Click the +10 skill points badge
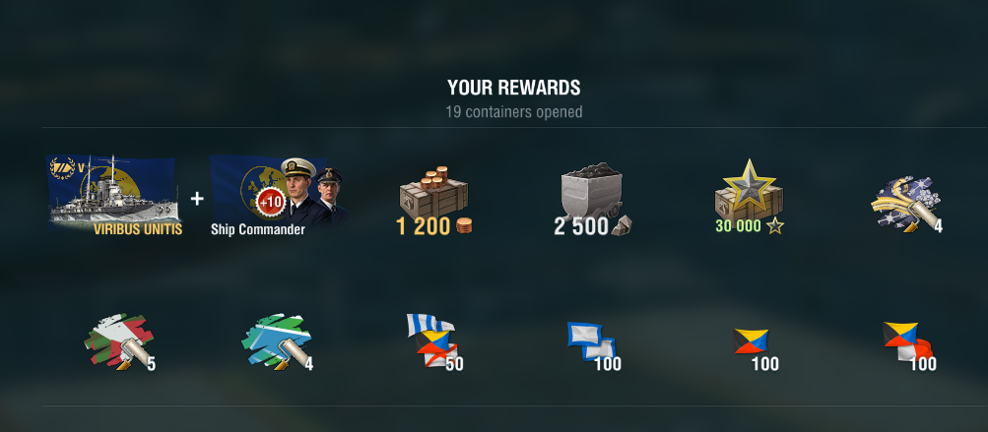 tap(270, 204)
